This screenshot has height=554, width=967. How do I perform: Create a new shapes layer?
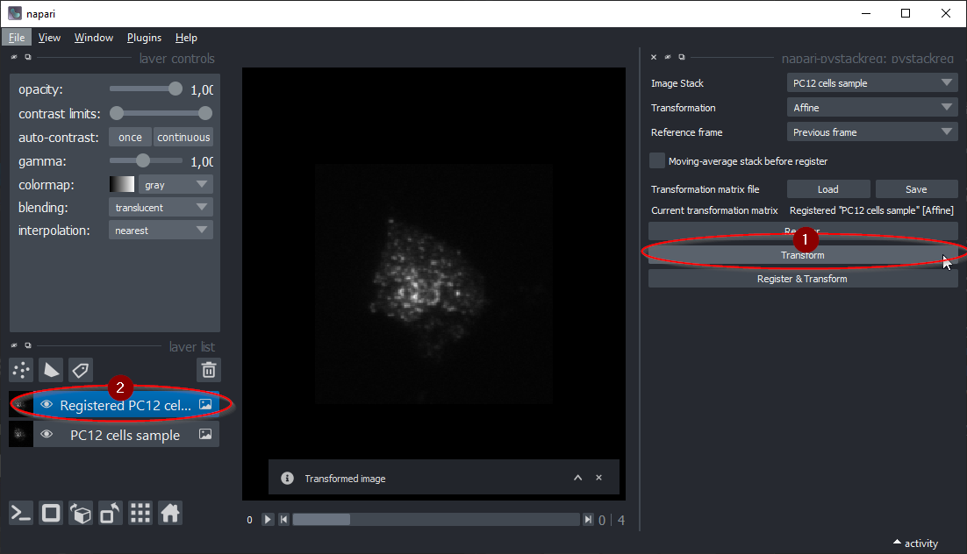click(x=52, y=370)
